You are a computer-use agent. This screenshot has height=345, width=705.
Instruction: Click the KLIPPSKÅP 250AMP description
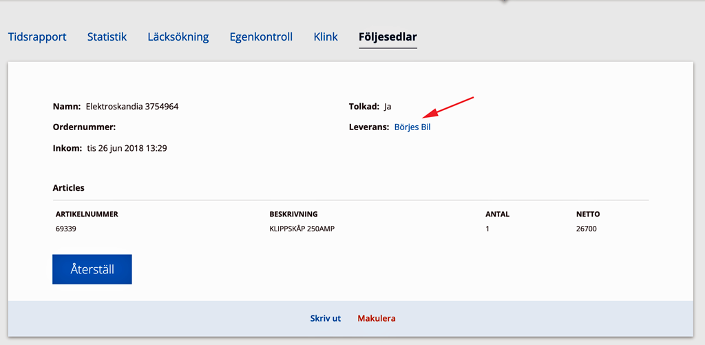(302, 229)
